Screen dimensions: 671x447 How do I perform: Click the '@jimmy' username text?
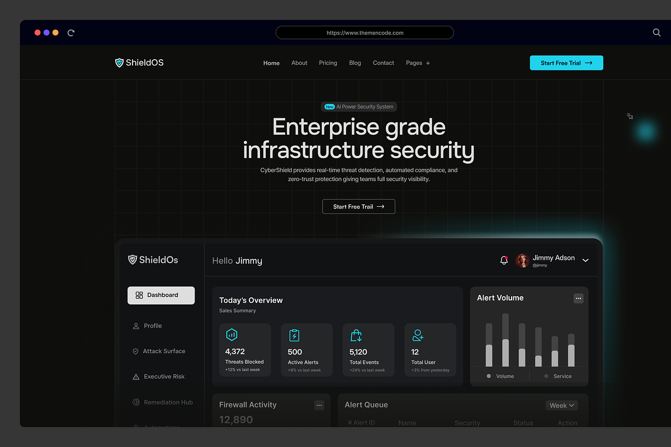(540, 265)
